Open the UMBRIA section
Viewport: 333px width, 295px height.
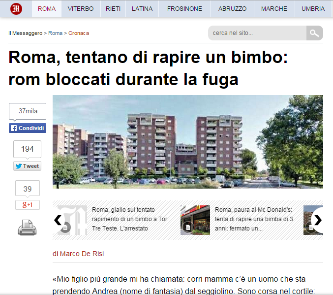[x=313, y=9]
